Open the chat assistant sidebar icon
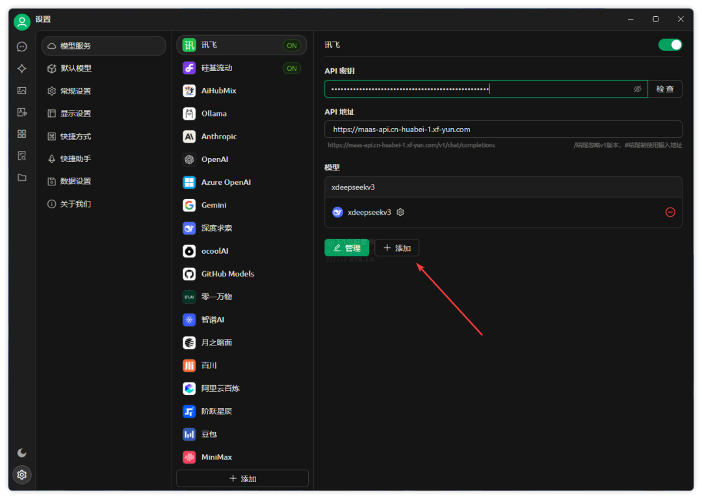 [22, 47]
